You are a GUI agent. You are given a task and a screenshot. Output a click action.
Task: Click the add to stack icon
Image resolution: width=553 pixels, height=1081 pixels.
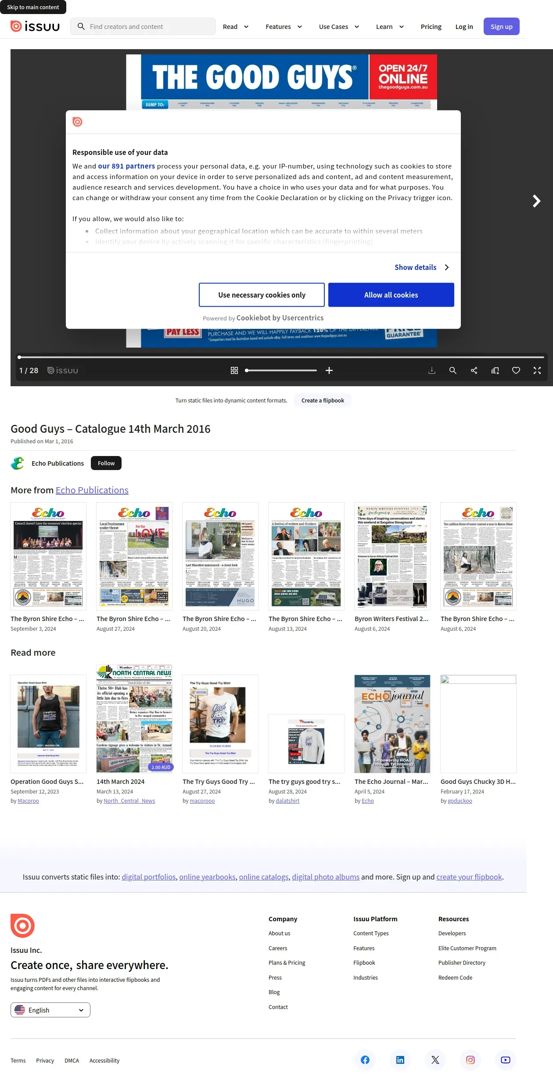[495, 370]
